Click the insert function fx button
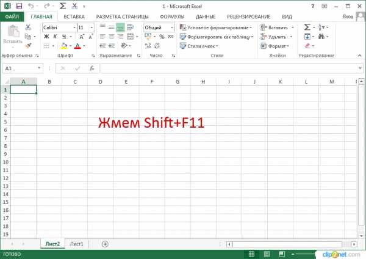Image resolution: width=366 pixels, height=259 pixels. click(92, 68)
